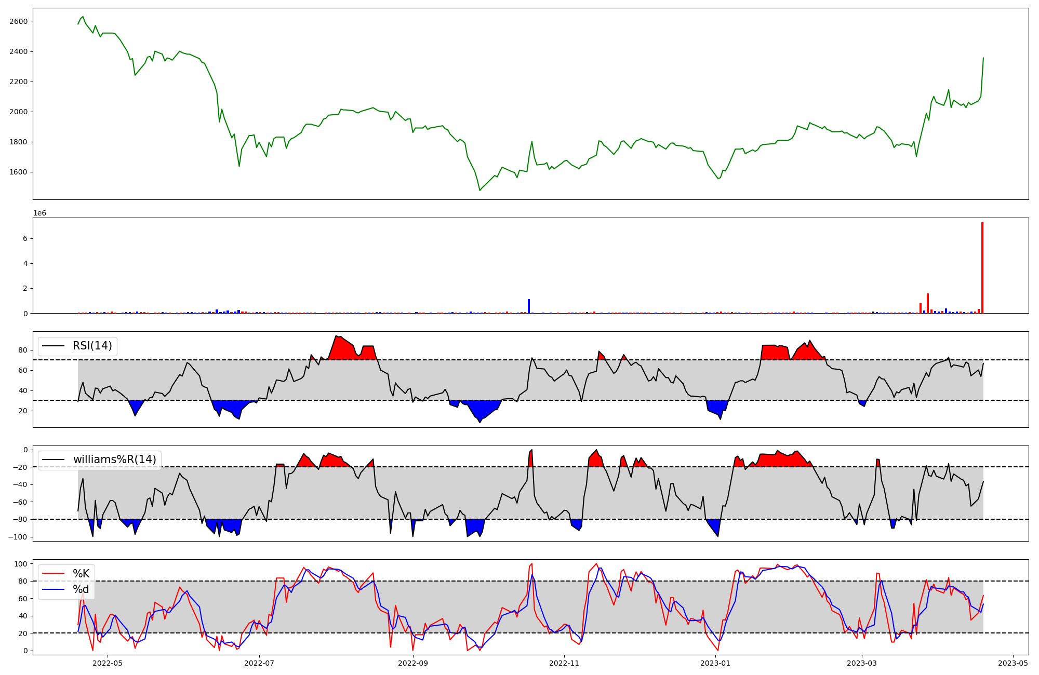1039x675 pixels.
Task: Select the %d legend entry
Action: click(x=81, y=589)
